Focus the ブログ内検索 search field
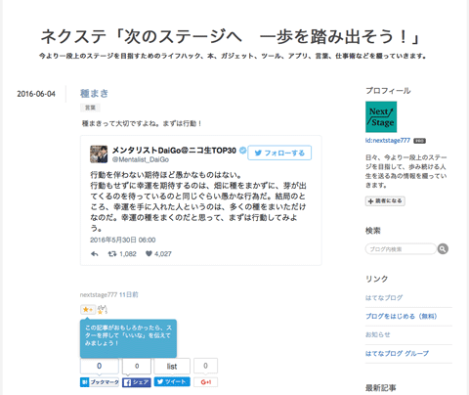469x395 pixels. pyautogui.click(x=401, y=249)
